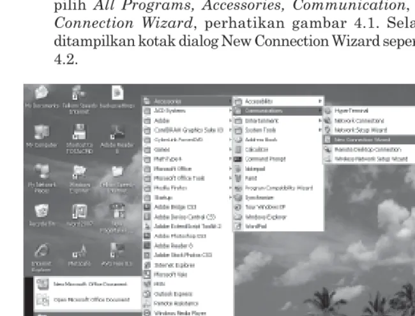Expand Entertainment submenu arrow
415x316 pixels.
320,120
